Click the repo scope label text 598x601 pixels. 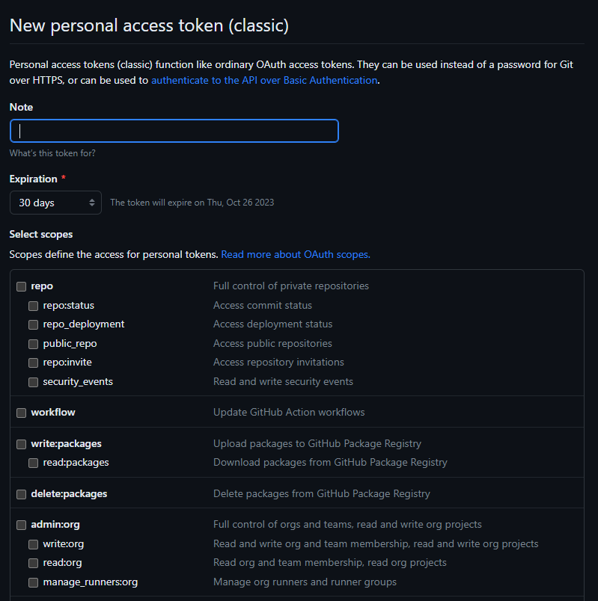tap(42, 286)
